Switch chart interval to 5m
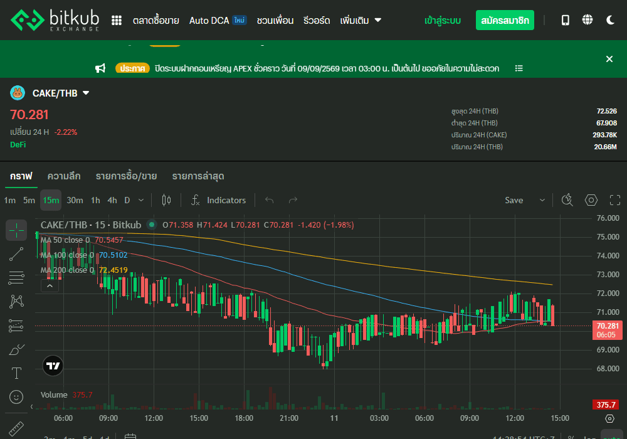Screen dimensions: 627x439 (x=29, y=200)
